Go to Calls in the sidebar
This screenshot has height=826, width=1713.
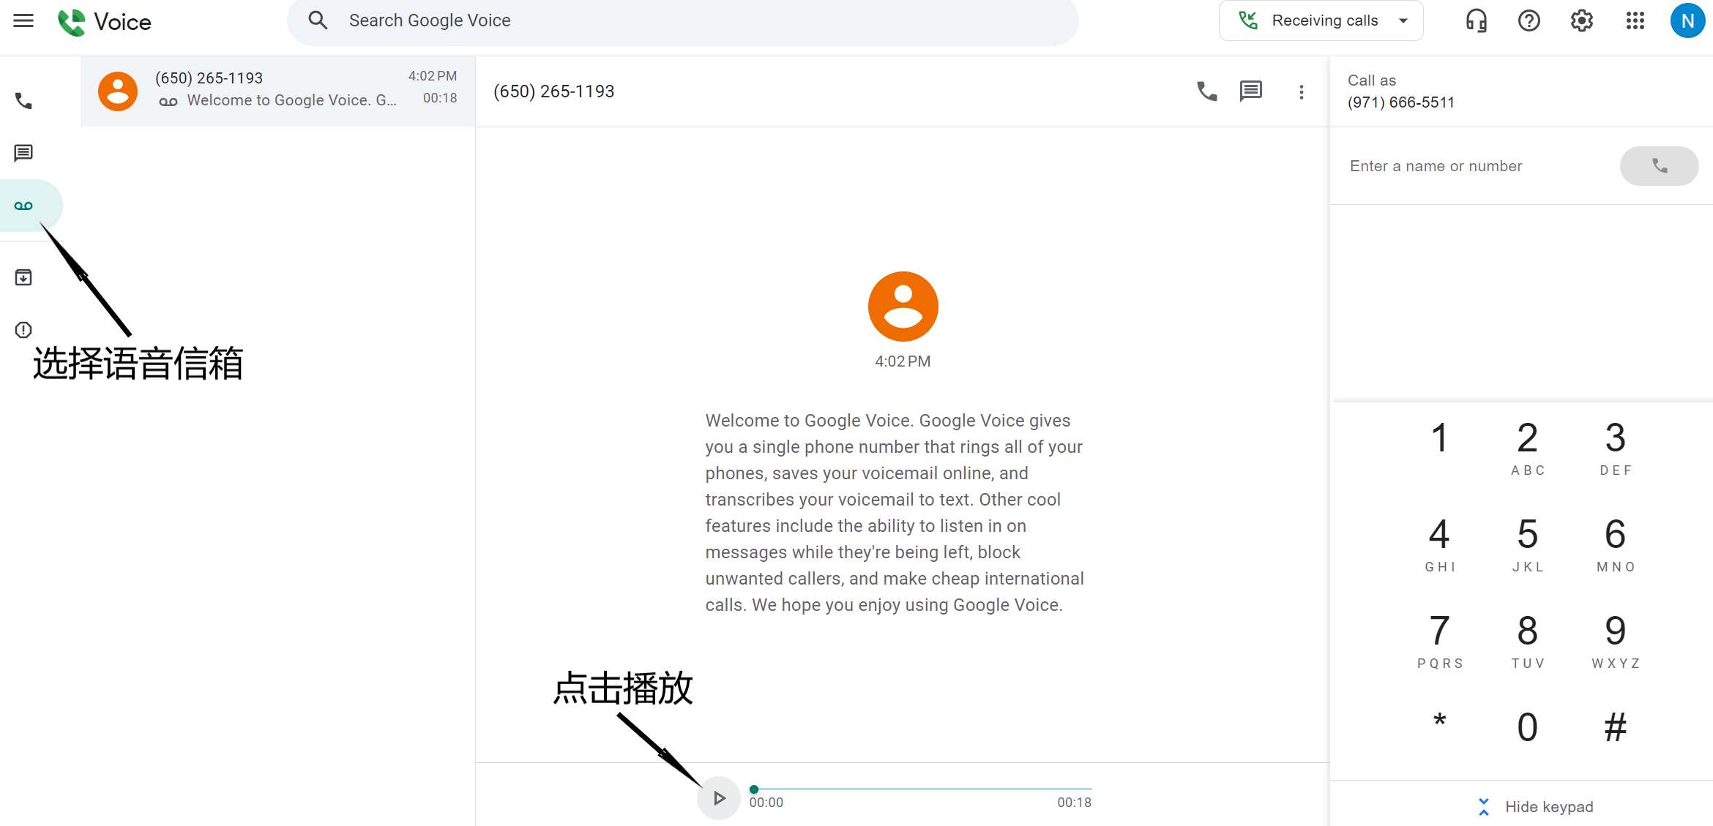[23, 101]
